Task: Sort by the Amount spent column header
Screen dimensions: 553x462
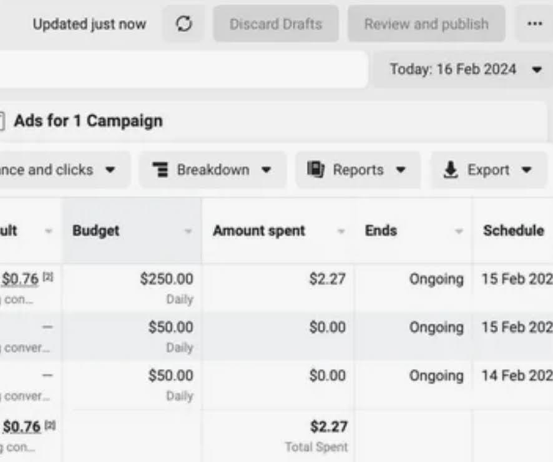Action: tap(259, 231)
